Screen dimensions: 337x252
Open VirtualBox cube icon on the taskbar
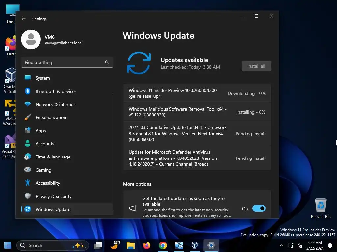click(195, 245)
